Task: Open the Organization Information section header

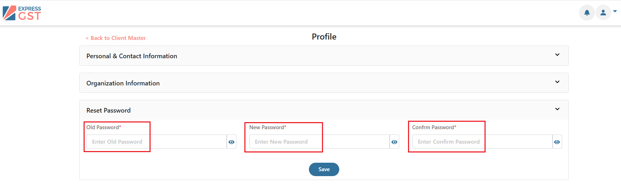Action: pos(324,83)
